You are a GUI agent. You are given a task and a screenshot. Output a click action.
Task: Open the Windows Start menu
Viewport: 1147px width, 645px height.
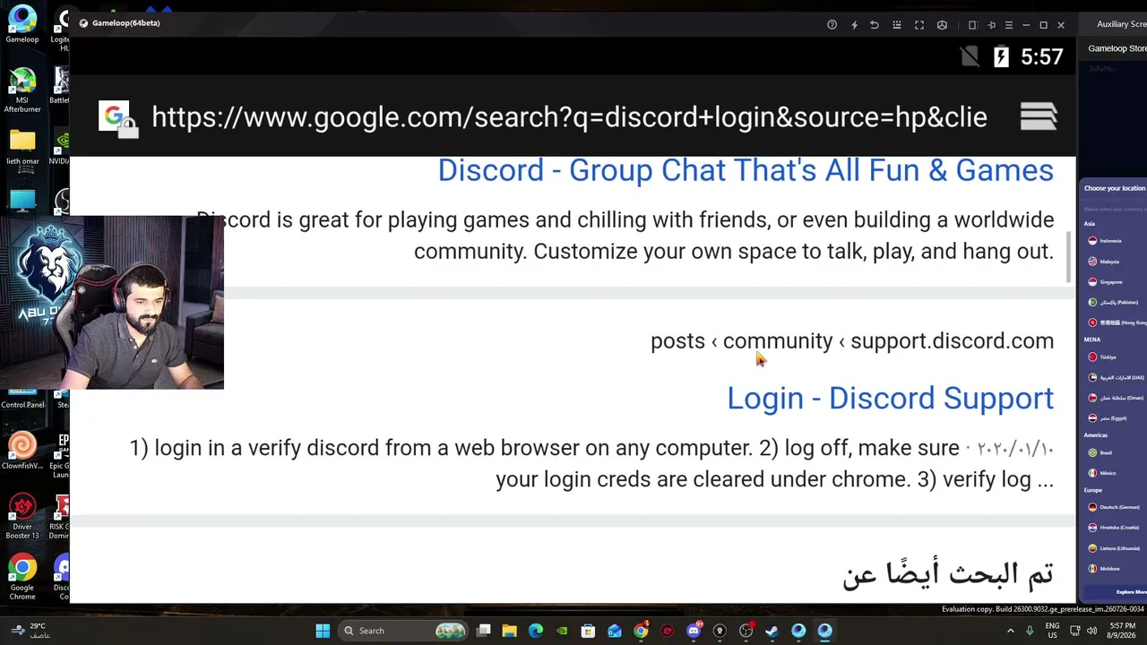coord(323,631)
